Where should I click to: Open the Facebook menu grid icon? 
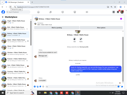[114, 12]
